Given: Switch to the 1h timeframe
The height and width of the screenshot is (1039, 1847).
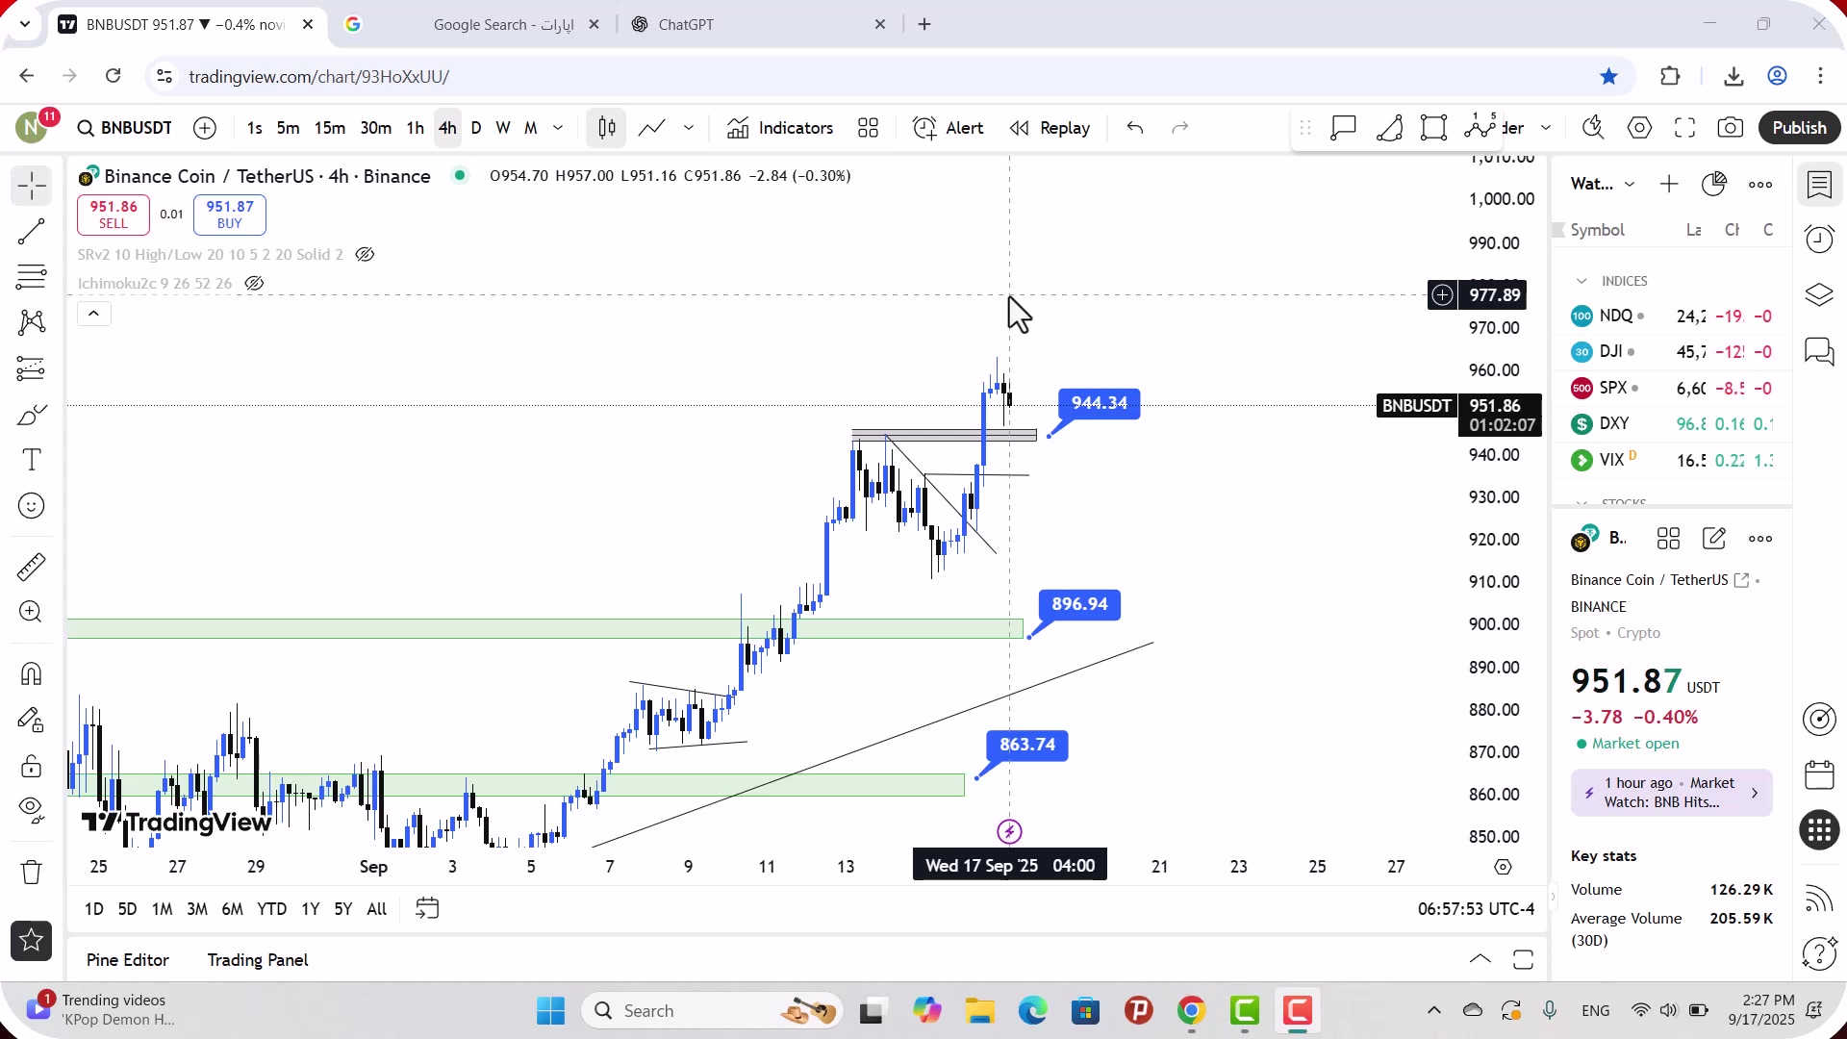Looking at the screenshot, I should tap(416, 128).
